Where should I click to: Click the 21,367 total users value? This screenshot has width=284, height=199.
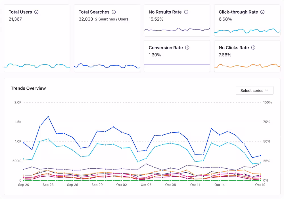point(15,19)
